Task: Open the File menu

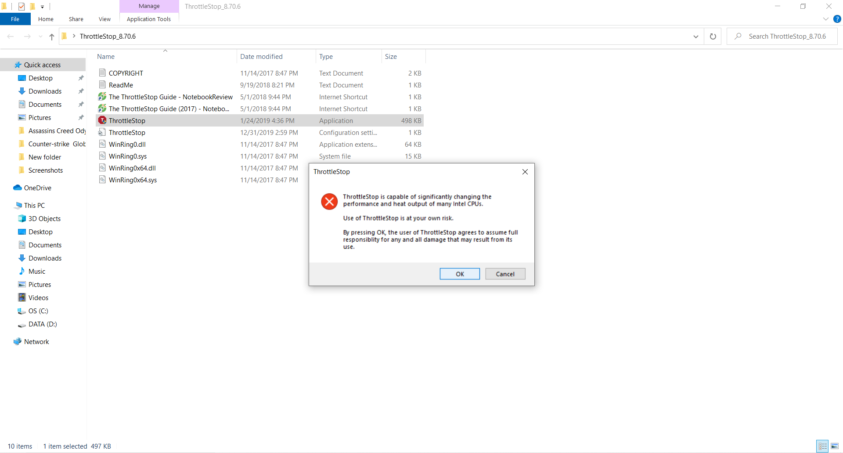Action: (x=15, y=19)
